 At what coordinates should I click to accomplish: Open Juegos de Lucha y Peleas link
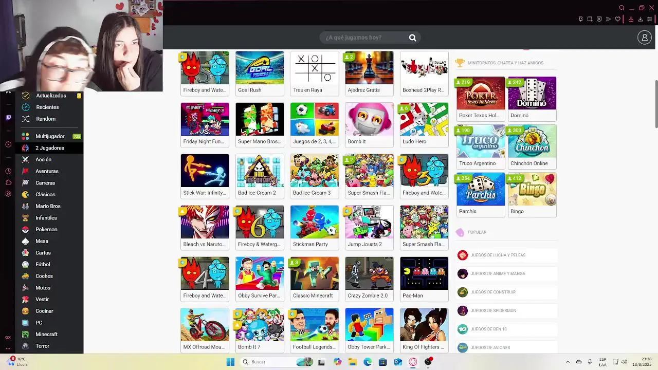coord(507,255)
